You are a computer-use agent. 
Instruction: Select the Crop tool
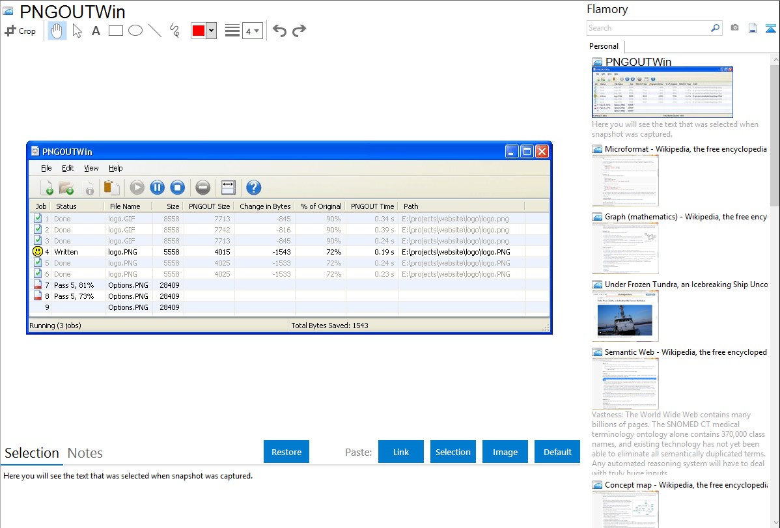point(20,31)
